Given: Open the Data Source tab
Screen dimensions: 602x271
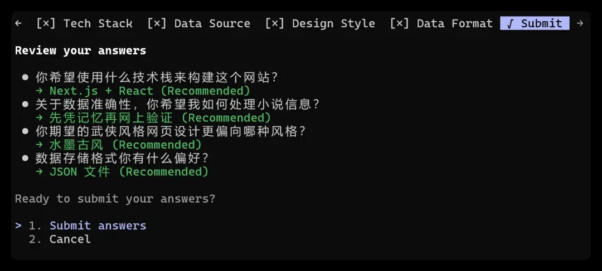Looking at the screenshot, I should [x=212, y=23].
